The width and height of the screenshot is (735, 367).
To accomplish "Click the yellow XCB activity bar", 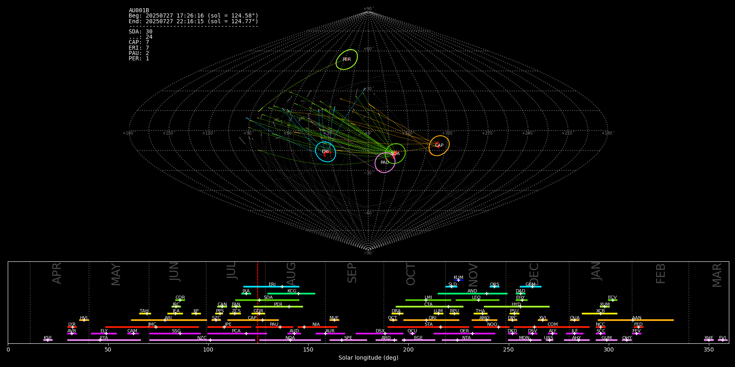I will point(599,314).
